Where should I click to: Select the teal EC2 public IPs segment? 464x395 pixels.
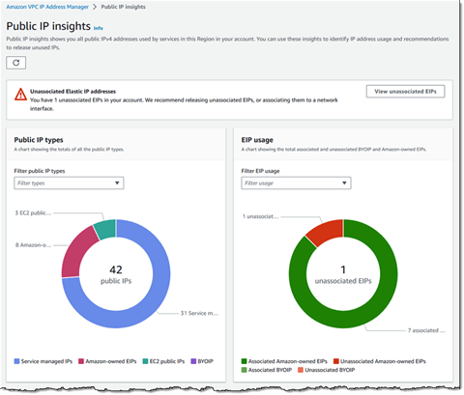pos(105,229)
